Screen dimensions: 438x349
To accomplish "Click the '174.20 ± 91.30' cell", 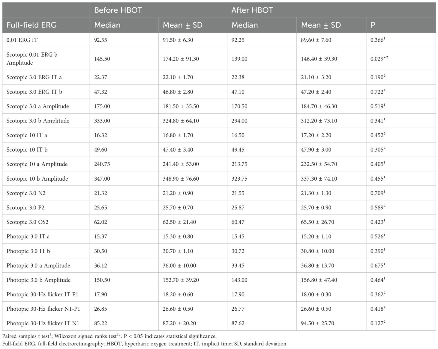I will (181, 59).
